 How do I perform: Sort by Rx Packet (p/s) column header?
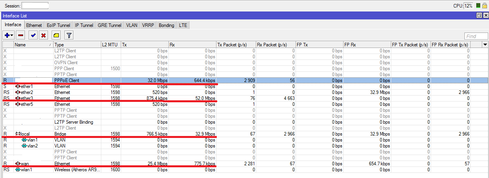(276, 44)
